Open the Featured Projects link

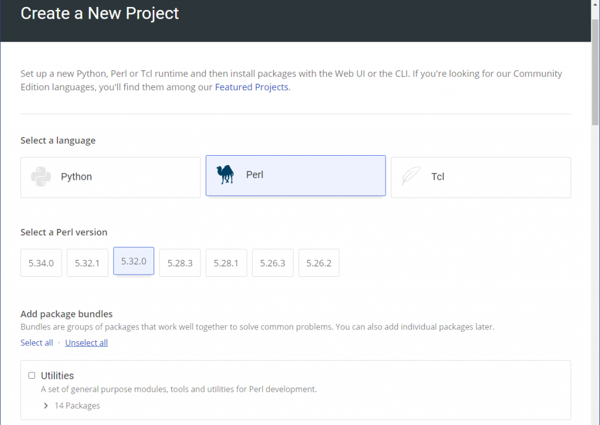tap(251, 87)
